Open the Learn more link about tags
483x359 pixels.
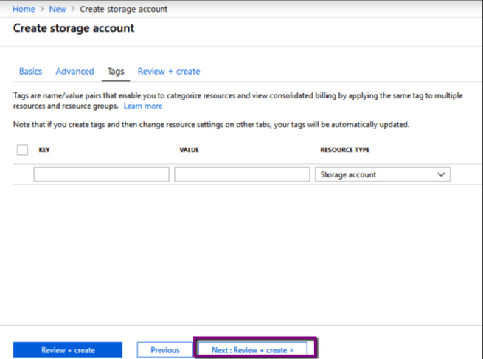(143, 106)
